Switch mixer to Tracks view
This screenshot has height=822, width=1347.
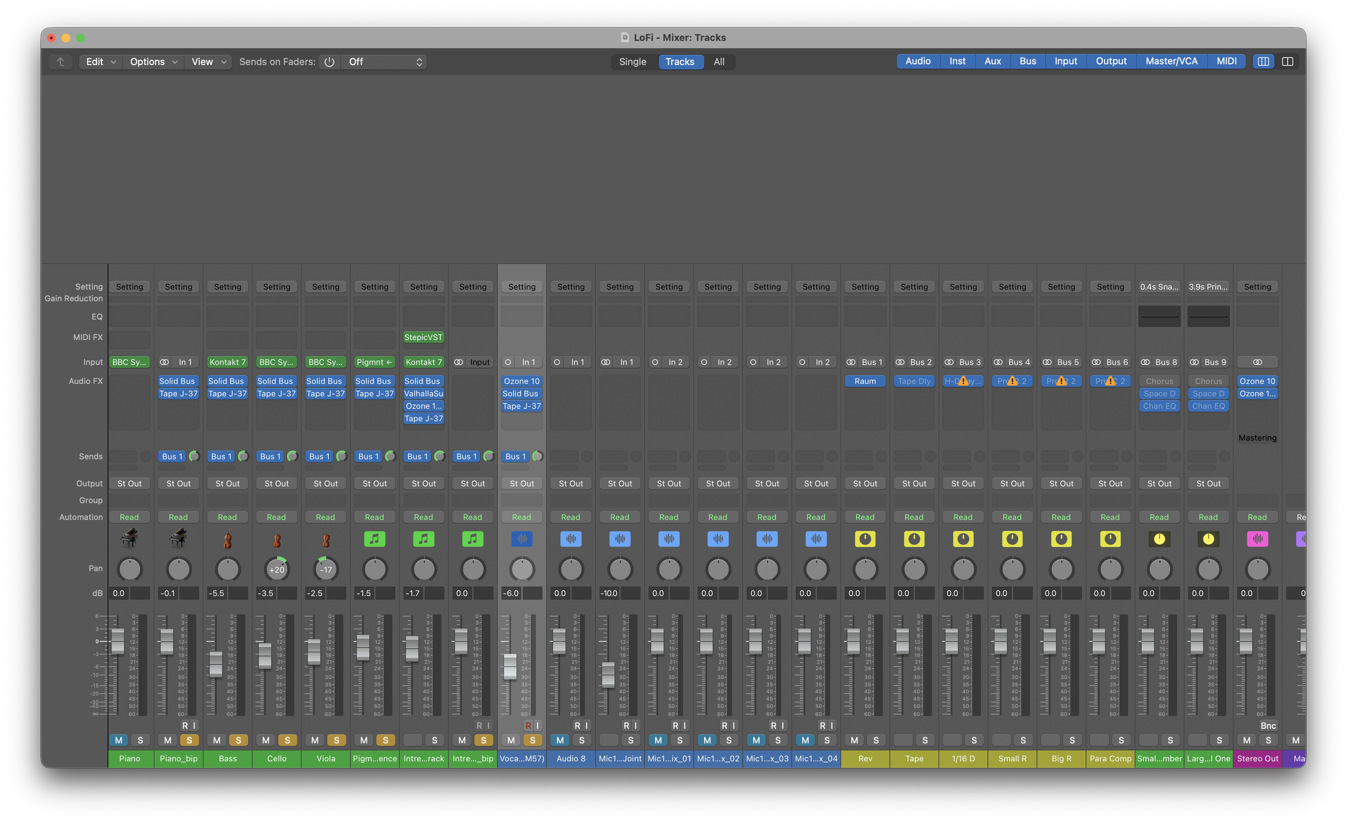point(679,62)
